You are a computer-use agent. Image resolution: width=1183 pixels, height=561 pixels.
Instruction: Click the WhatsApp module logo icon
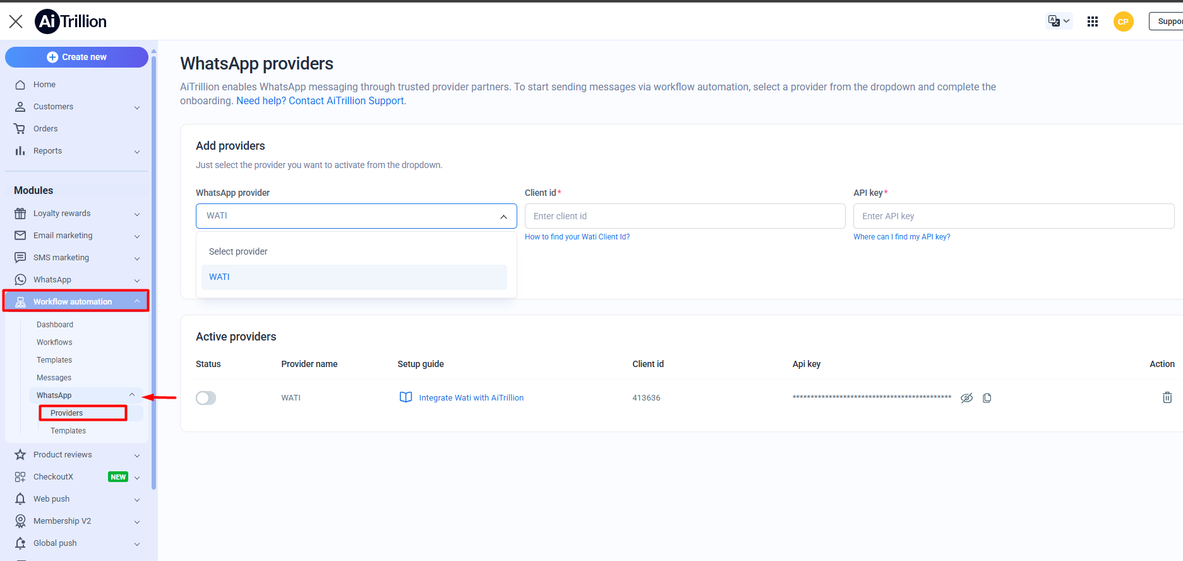(20, 280)
